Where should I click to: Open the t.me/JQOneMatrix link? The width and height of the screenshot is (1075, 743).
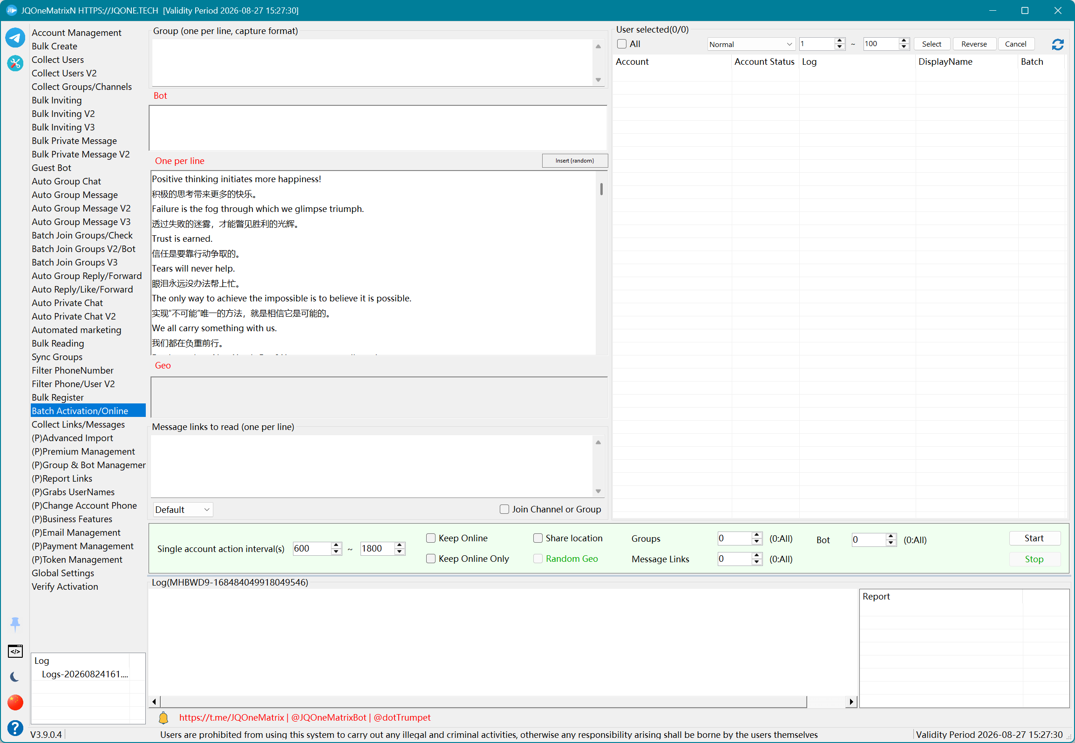[231, 717]
